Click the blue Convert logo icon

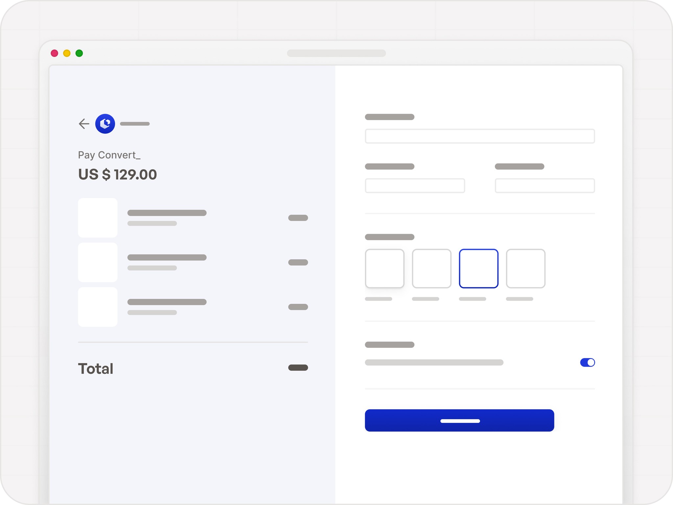point(105,124)
